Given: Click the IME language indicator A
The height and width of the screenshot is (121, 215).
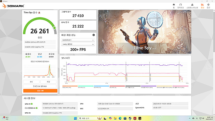Looking at the screenshot, I should (x=197, y=118).
